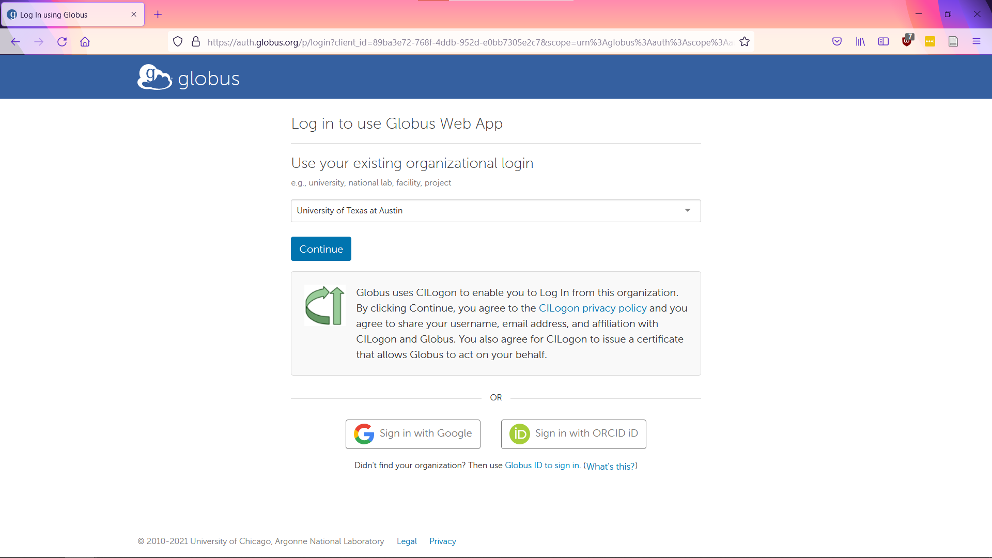This screenshot has width=992, height=558.
Task: Click the tracking protection shield icon
Action: point(178,41)
